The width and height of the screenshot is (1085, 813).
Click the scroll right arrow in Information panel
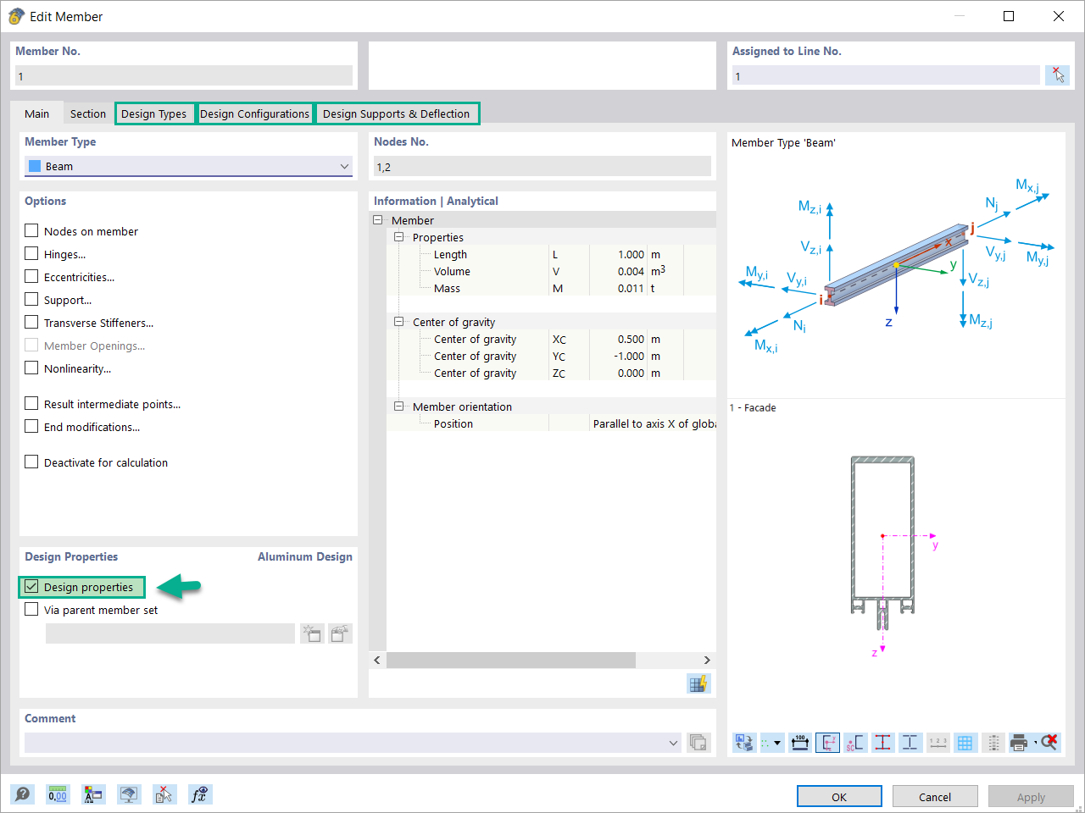click(707, 660)
